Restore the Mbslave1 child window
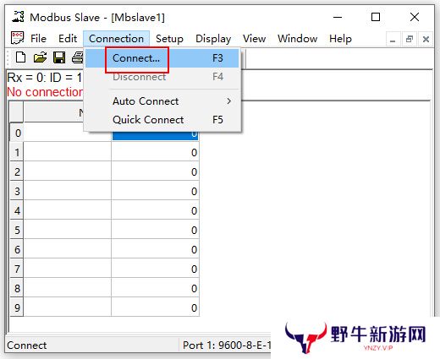This screenshot has height=359, width=440. coord(410,39)
